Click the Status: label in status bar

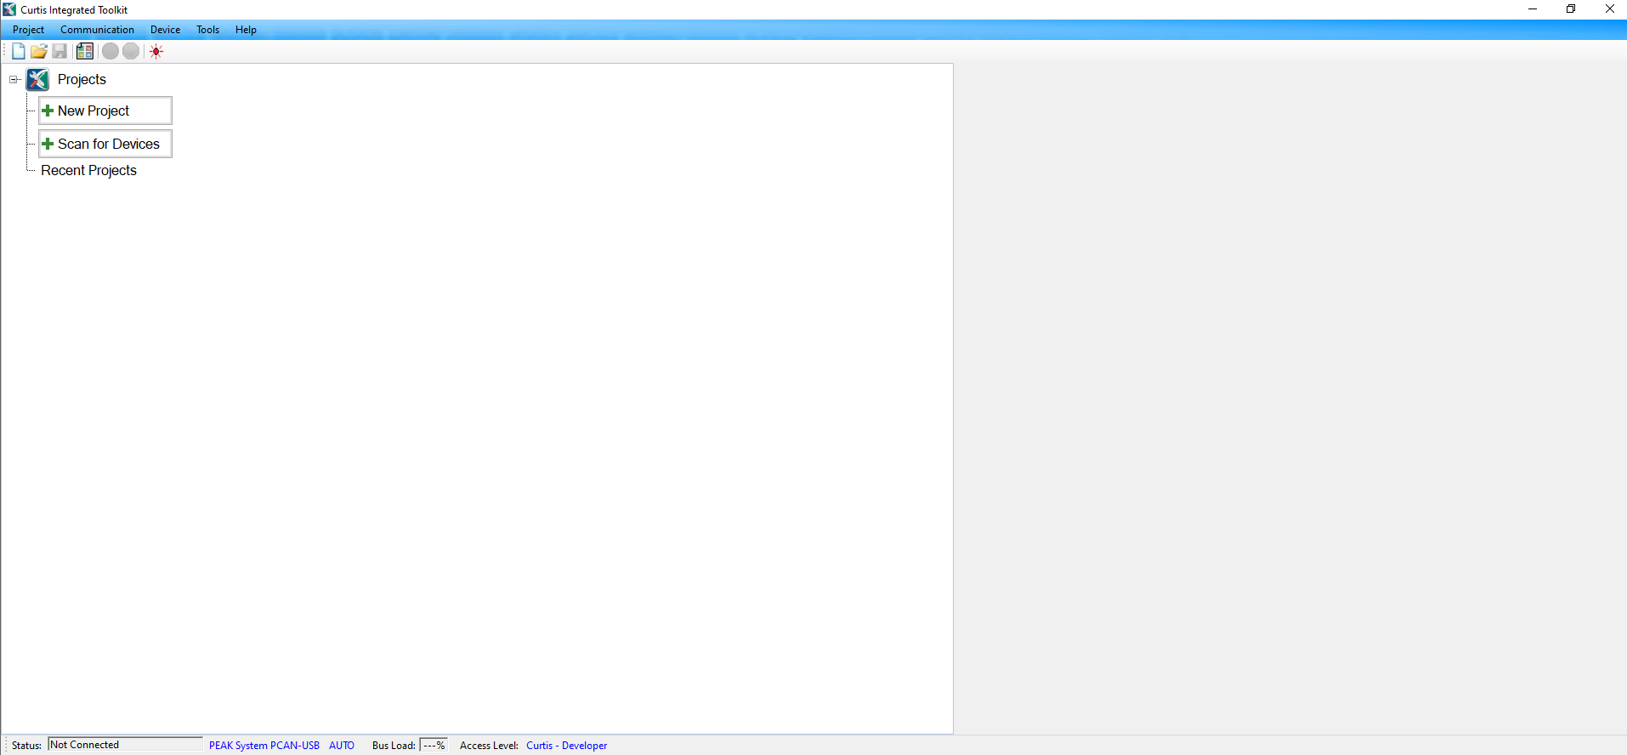(x=26, y=746)
